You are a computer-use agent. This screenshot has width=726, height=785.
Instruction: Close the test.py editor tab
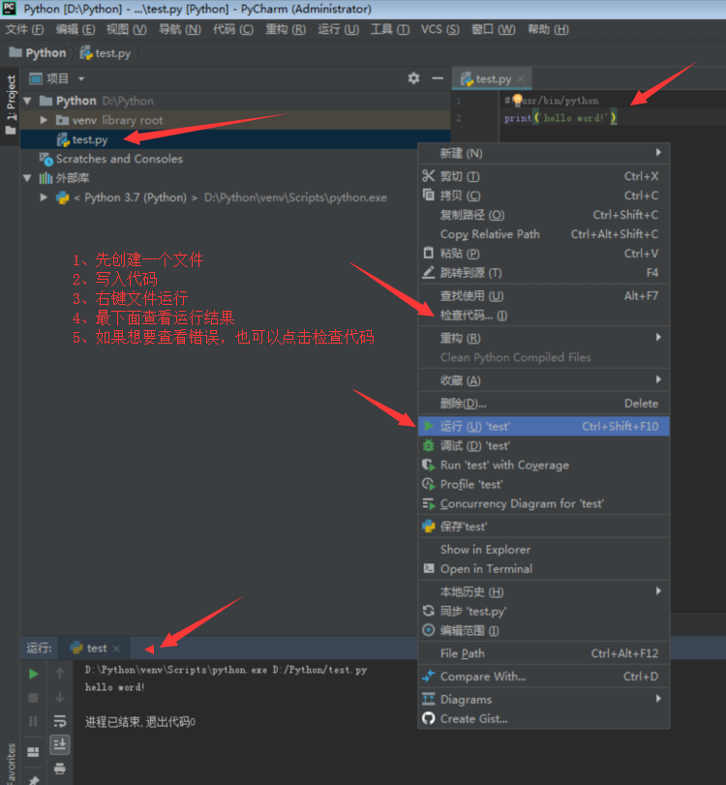click(x=521, y=78)
